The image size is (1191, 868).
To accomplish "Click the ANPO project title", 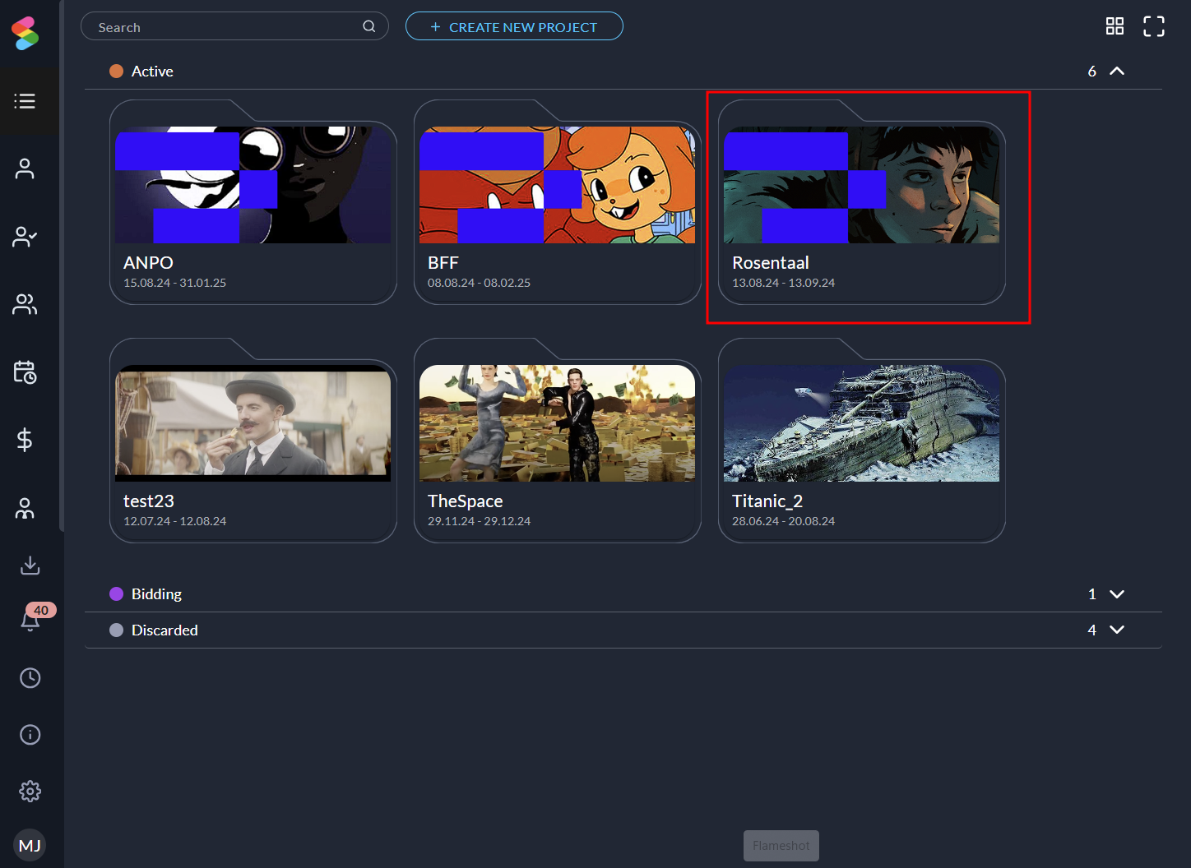I will point(148,263).
